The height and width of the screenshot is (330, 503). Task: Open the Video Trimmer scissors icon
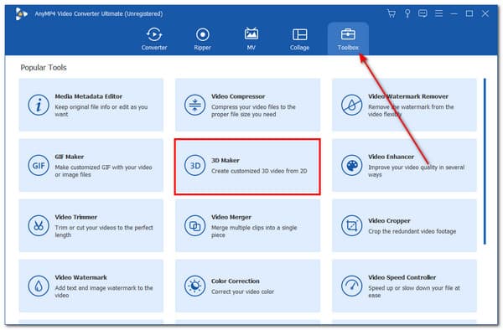pyautogui.click(x=39, y=225)
